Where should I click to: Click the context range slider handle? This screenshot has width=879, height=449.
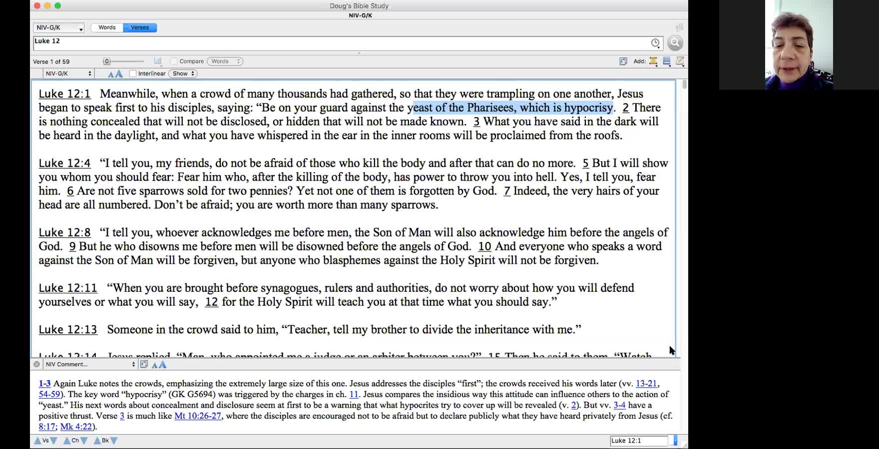point(106,61)
